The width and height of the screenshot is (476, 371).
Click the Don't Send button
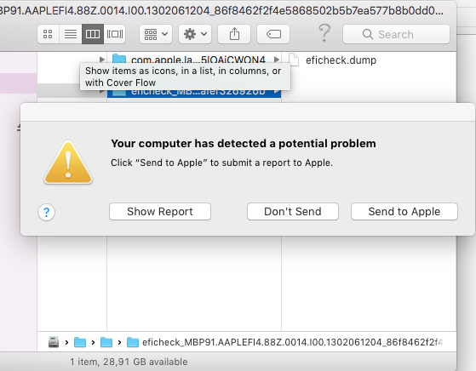(x=293, y=211)
